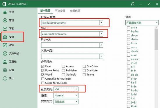Check the ja-jp language checkbox
The width and height of the screenshot is (160, 108).
[129, 102]
